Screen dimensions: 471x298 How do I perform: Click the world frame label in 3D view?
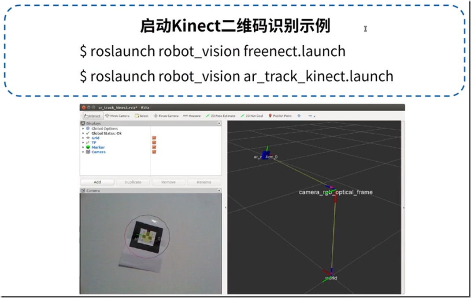pyautogui.click(x=331, y=278)
